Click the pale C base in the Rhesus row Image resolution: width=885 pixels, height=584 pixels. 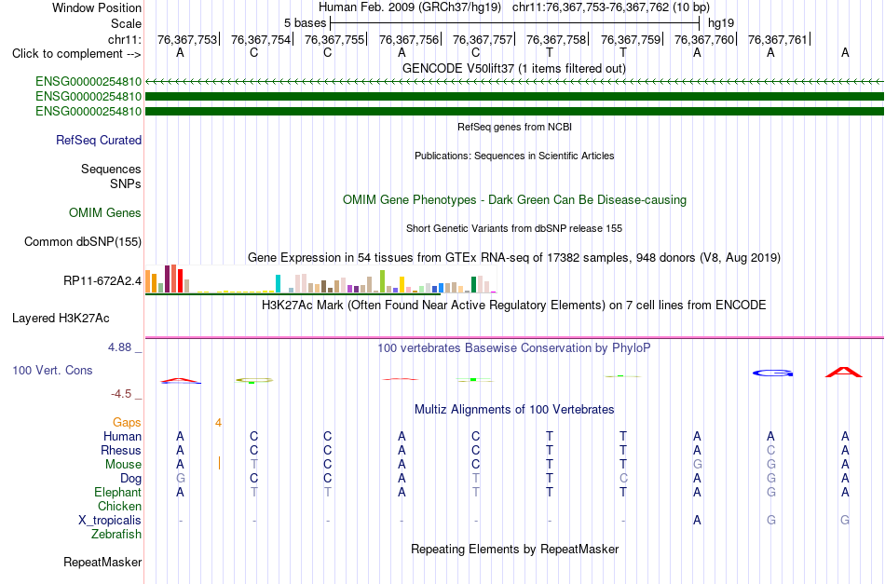pos(771,450)
